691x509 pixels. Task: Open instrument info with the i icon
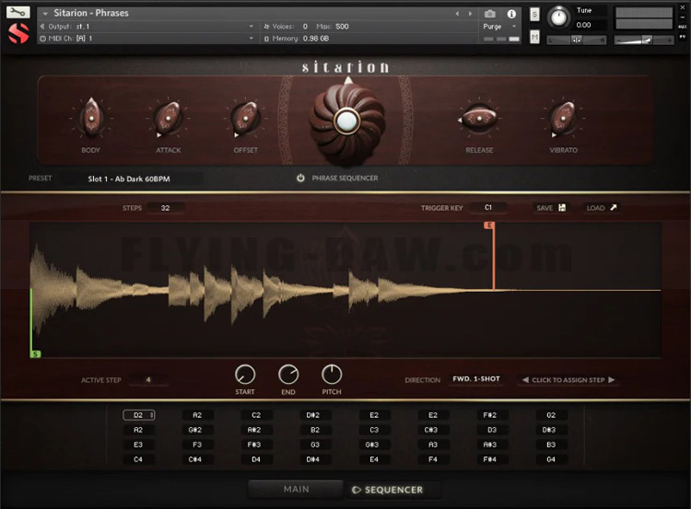[x=511, y=14]
